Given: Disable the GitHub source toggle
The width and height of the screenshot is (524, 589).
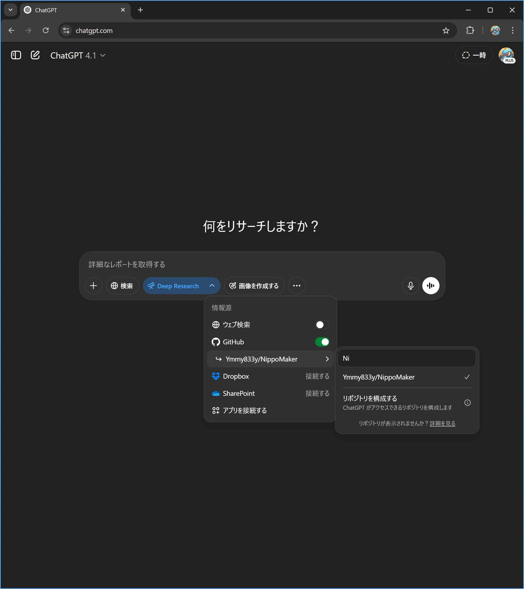Looking at the screenshot, I should pos(322,342).
